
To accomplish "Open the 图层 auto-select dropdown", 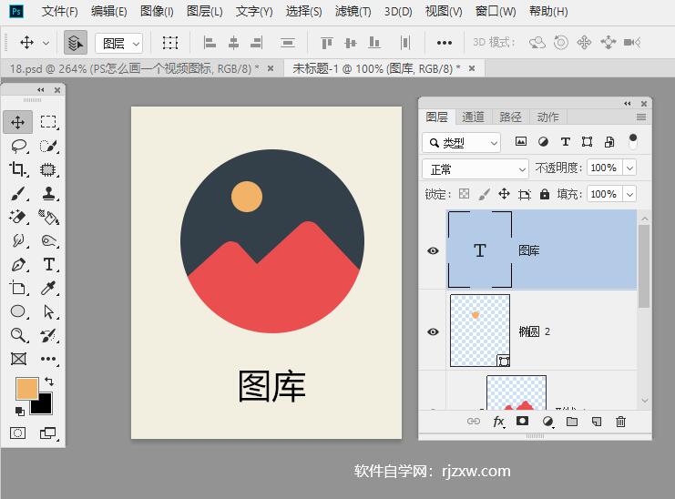I will point(118,43).
